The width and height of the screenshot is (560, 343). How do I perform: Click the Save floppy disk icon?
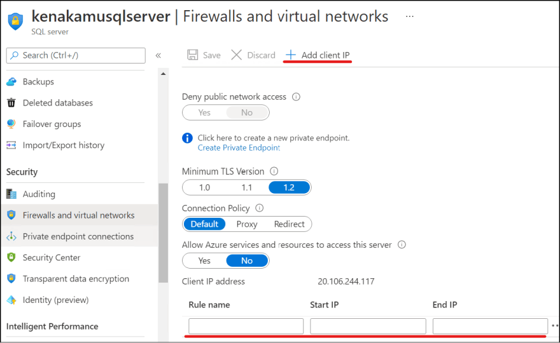[x=192, y=55]
